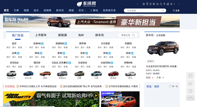This screenshot has height=107, width=197.
Task: Open the 奔腾X40 model link
Action: tap(128, 63)
